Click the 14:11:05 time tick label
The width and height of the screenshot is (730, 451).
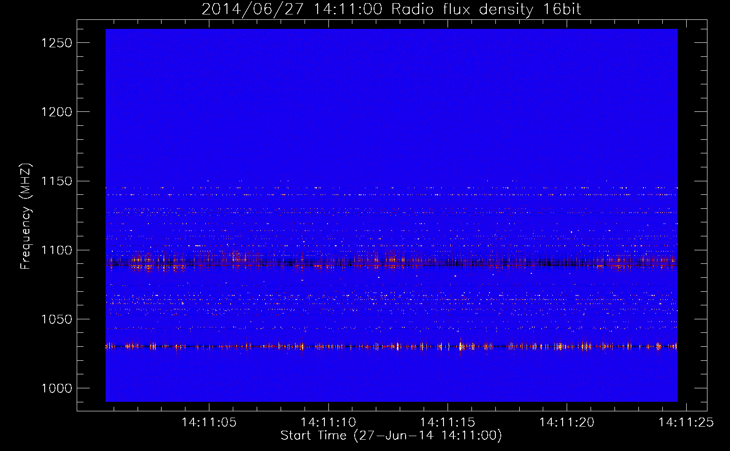coord(209,423)
